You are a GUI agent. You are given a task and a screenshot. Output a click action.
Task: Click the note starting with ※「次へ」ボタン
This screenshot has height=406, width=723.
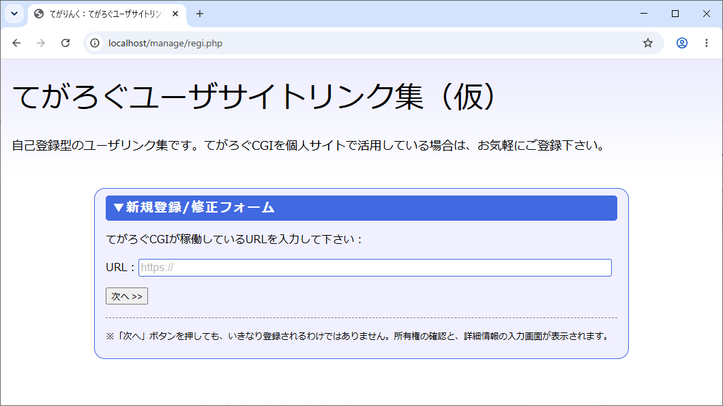359,336
